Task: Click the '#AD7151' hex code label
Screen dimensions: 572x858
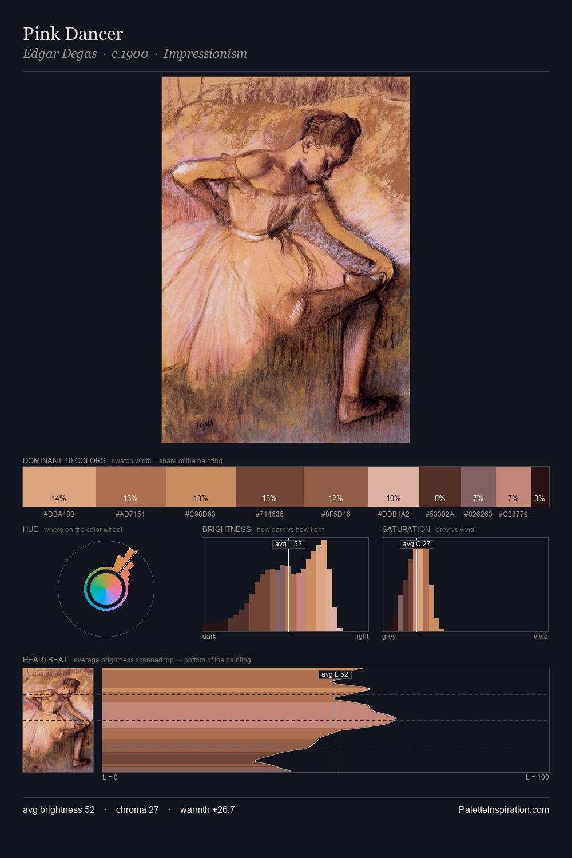Action: click(130, 514)
